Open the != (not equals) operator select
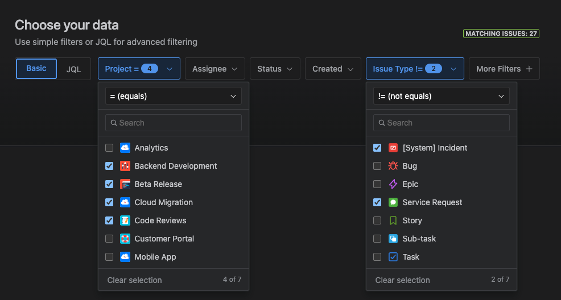 click(441, 96)
